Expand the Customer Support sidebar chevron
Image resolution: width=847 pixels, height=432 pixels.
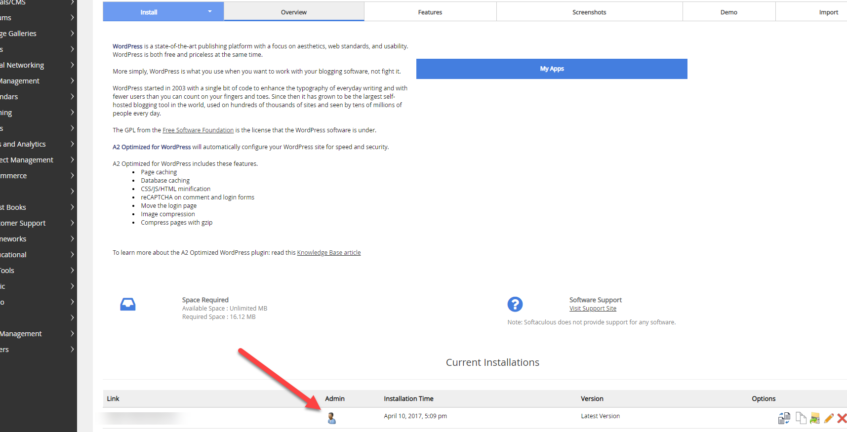tap(72, 223)
